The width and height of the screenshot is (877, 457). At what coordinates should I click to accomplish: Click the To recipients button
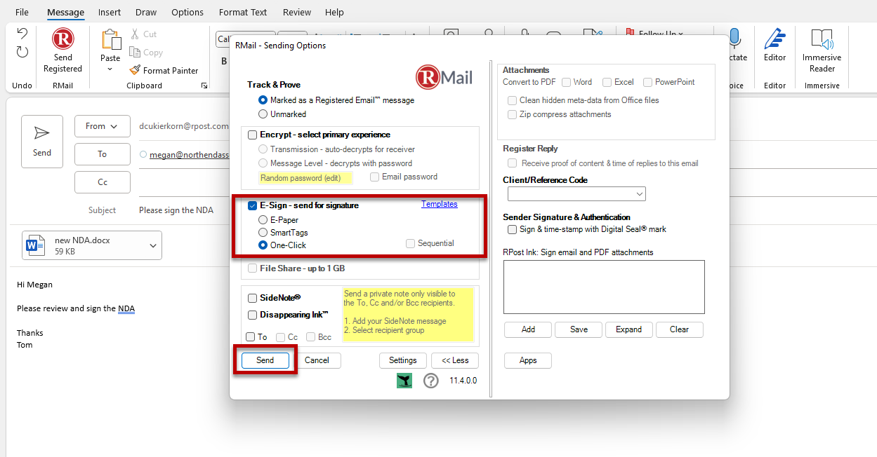point(103,154)
